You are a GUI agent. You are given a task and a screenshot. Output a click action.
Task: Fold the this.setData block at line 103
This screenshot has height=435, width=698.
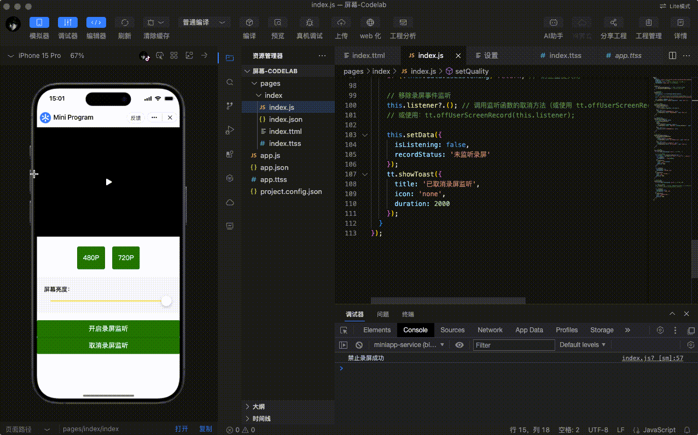tap(365, 135)
